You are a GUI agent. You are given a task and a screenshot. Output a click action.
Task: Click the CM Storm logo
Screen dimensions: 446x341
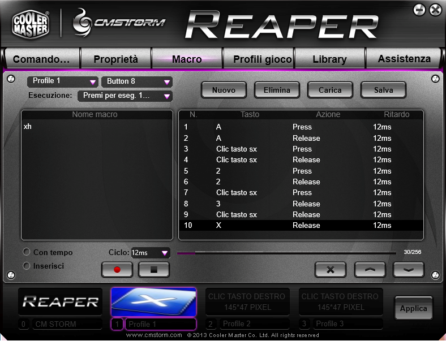pos(119,23)
